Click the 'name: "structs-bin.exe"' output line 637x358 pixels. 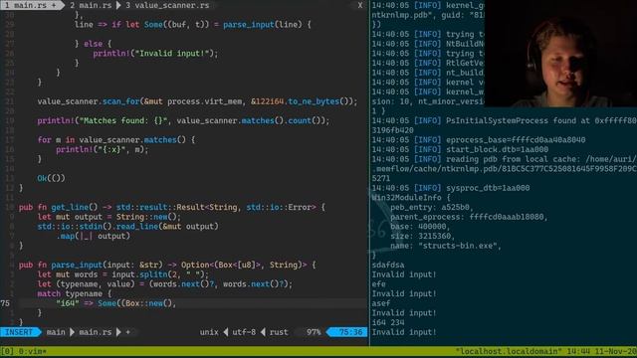point(446,246)
